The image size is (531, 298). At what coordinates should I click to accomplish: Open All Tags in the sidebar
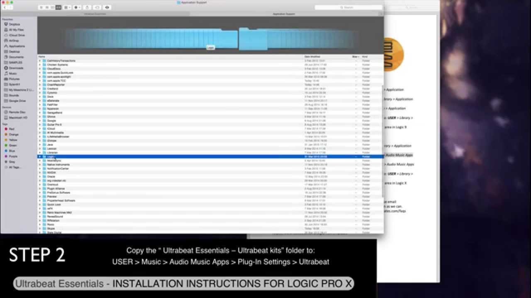point(15,167)
